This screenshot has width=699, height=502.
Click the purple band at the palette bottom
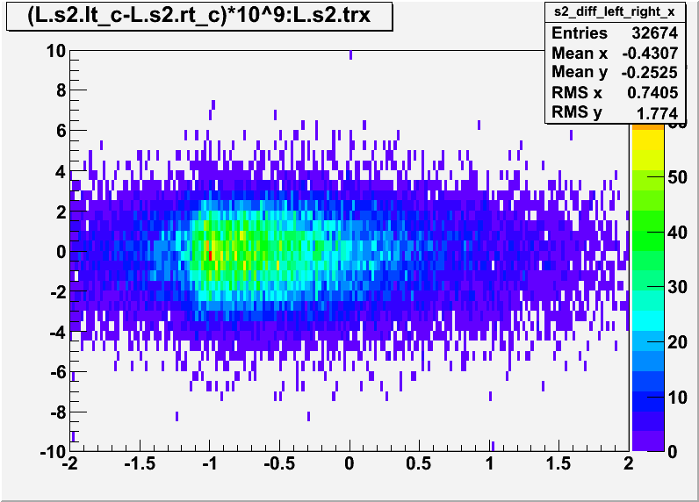648,441
